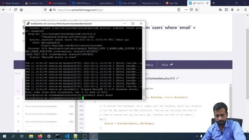249x140 pixels.
Task: Switch to Firefox in the taskbar
Action: [40, 136]
